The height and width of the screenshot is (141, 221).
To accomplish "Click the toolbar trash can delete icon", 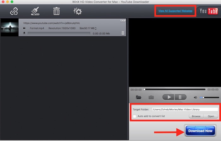I will [x=57, y=12].
